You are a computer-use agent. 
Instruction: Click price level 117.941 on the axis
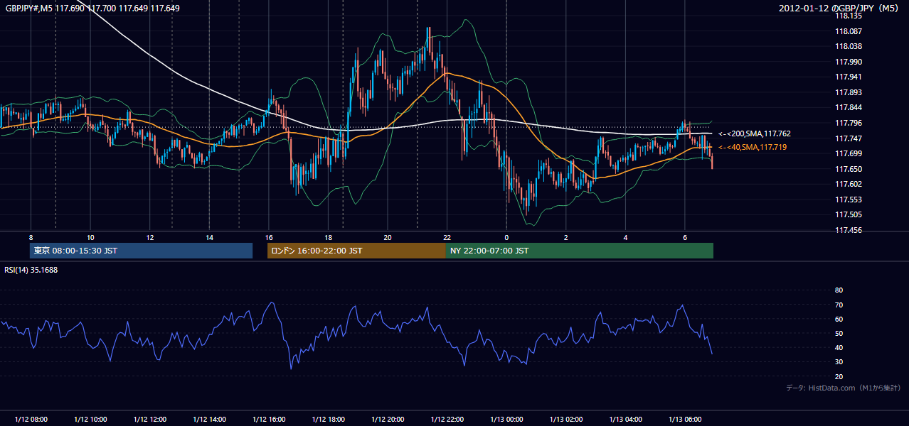point(848,77)
